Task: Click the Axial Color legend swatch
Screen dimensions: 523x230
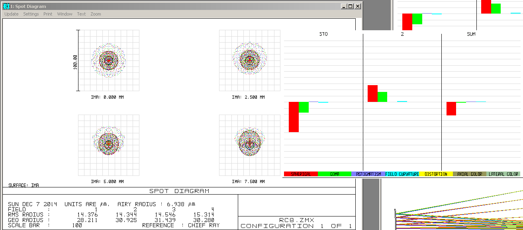Action: tap(470, 174)
